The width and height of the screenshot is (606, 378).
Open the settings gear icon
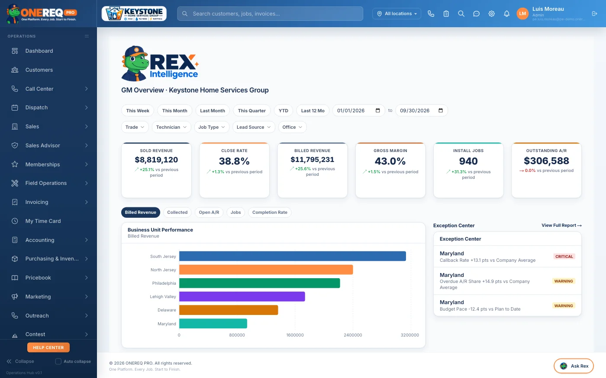491,14
